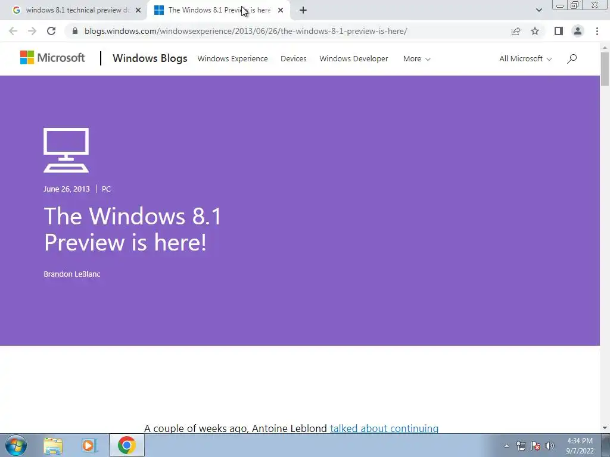Open the Action Center flag icon
The image size is (610, 457).
tap(536, 446)
